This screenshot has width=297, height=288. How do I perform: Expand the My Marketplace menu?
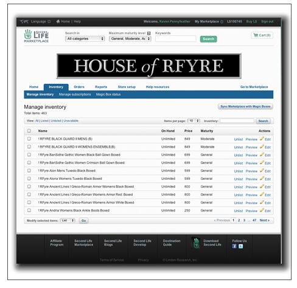[209, 21]
